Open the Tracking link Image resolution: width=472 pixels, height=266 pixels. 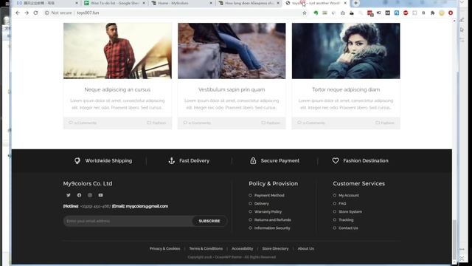coord(346,220)
